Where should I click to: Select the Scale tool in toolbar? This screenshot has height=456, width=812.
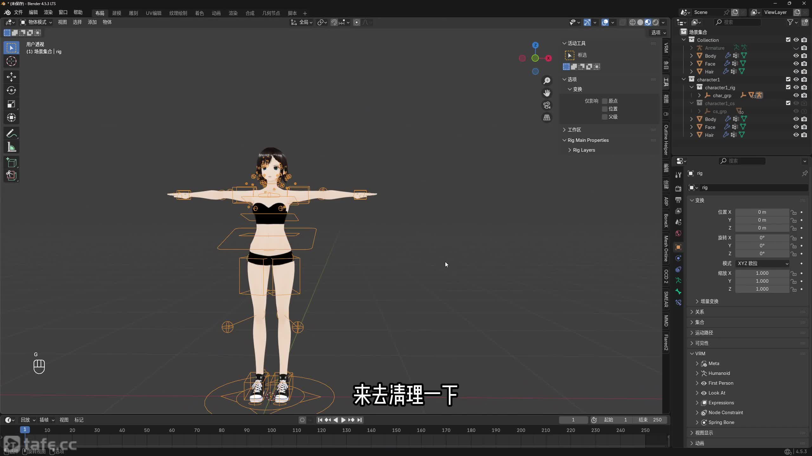pyautogui.click(x=11, y=104)
